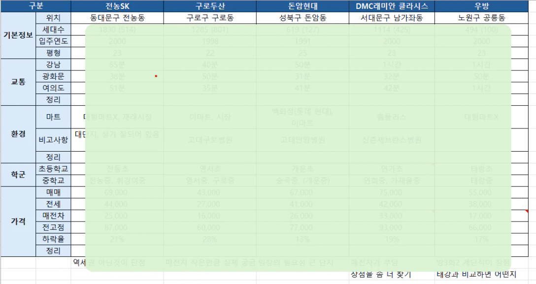Click the 홈플러스 cell
The image size is (536, 284).
[392, 117]
